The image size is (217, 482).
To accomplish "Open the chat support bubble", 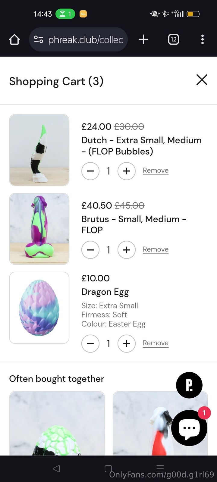I will point(189,428).
